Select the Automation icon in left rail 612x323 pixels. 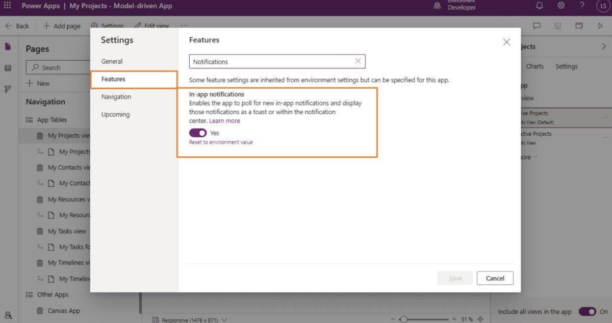pyautogui.click(x=8, y=89)
